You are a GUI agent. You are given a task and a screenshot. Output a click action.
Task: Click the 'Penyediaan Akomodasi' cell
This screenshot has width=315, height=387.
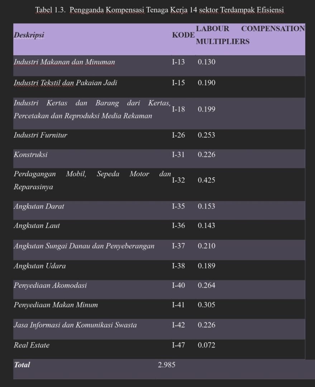click(x=50, y=286)
